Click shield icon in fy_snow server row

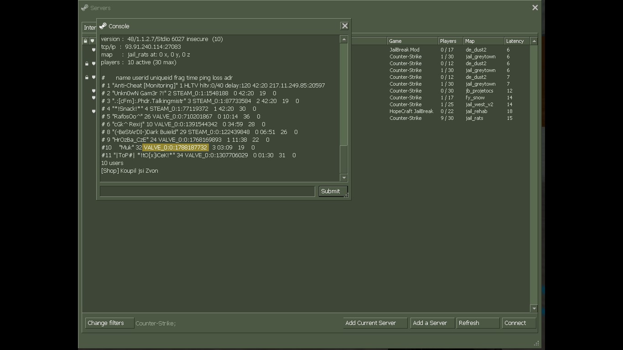pyautogui.click(x=93, y=98)
